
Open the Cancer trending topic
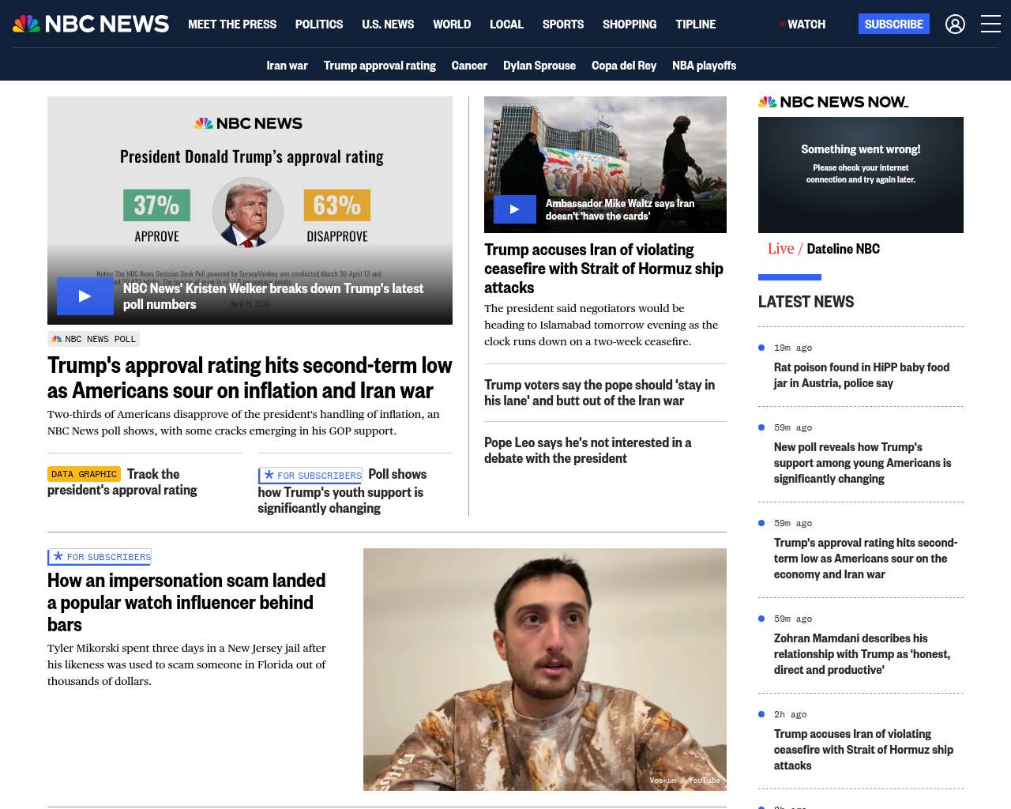469,66
